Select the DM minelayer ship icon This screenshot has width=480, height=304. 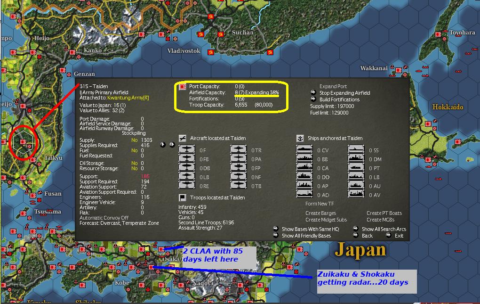click(356, 158)
